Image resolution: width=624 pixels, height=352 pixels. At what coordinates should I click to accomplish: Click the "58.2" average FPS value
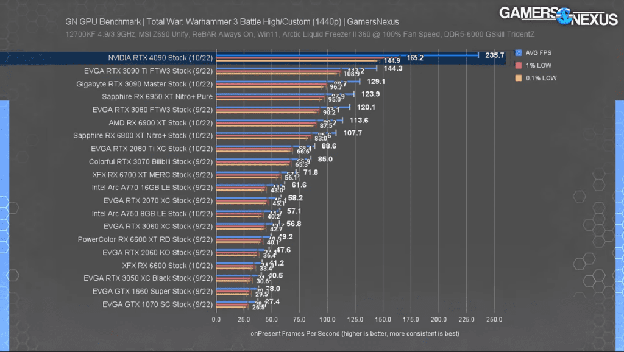pyautogui.click(x=296, y=198)
